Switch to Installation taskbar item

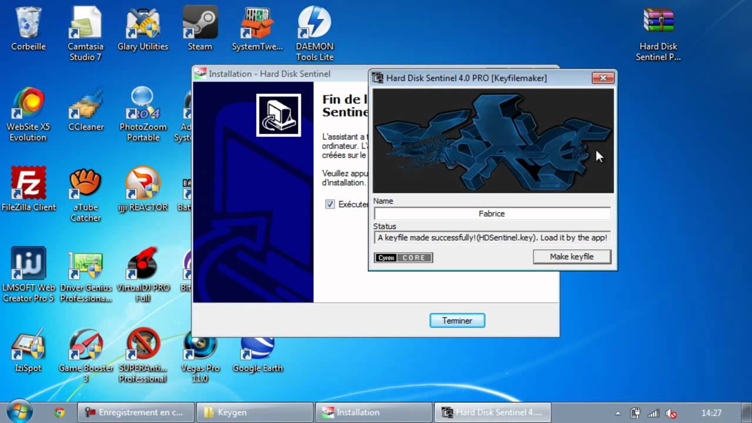click(372, 412)
